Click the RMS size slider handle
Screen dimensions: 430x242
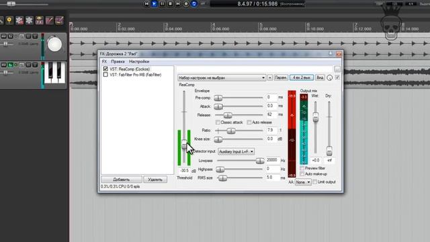pos(222,178)
